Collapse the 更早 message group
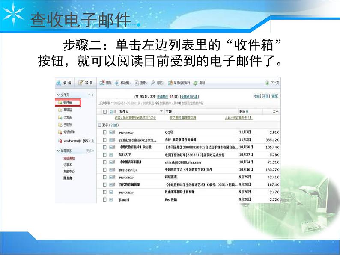Image resolution: width=340 pixels, height=255 pixels. (100, 125)
